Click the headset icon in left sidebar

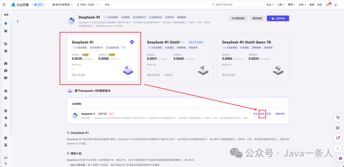coord(6,158)
